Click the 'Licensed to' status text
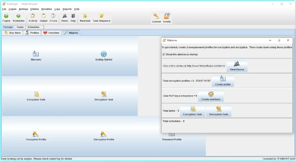This screenshot has width=296, height=161. (279, 159)
